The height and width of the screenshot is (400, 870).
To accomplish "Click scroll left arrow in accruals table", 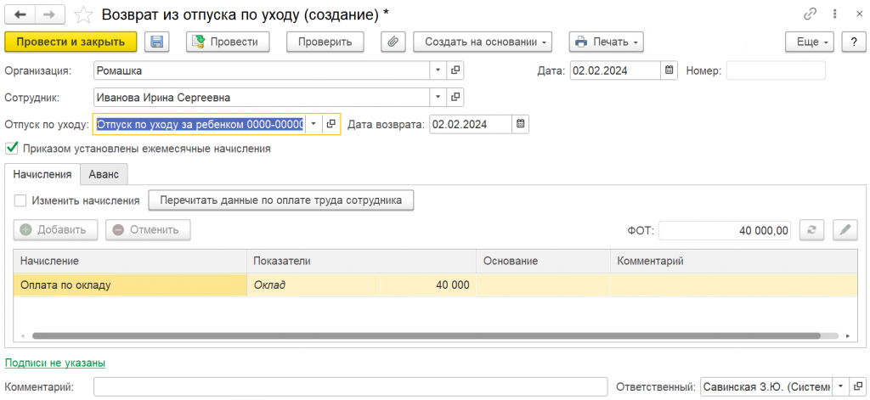I will point(23,335).
